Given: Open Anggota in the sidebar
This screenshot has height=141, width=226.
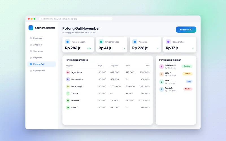Looking at the screenshot, I should pos(42,45).
